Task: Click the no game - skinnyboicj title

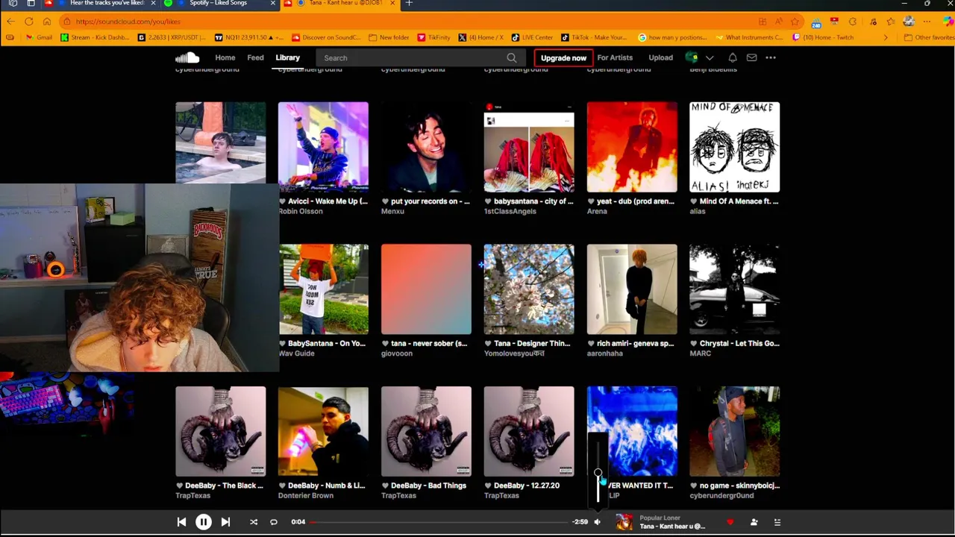Action: pos(739,486)
